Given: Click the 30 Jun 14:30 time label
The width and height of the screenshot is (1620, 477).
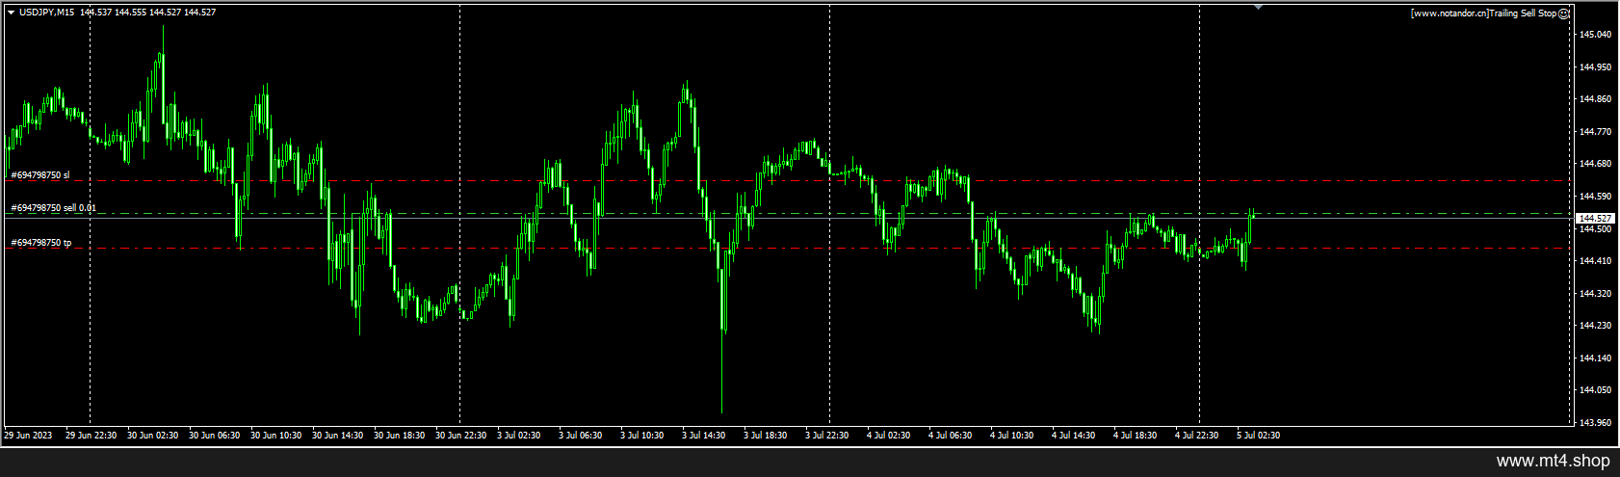Looking at the screenshot, I should [338, 436].
